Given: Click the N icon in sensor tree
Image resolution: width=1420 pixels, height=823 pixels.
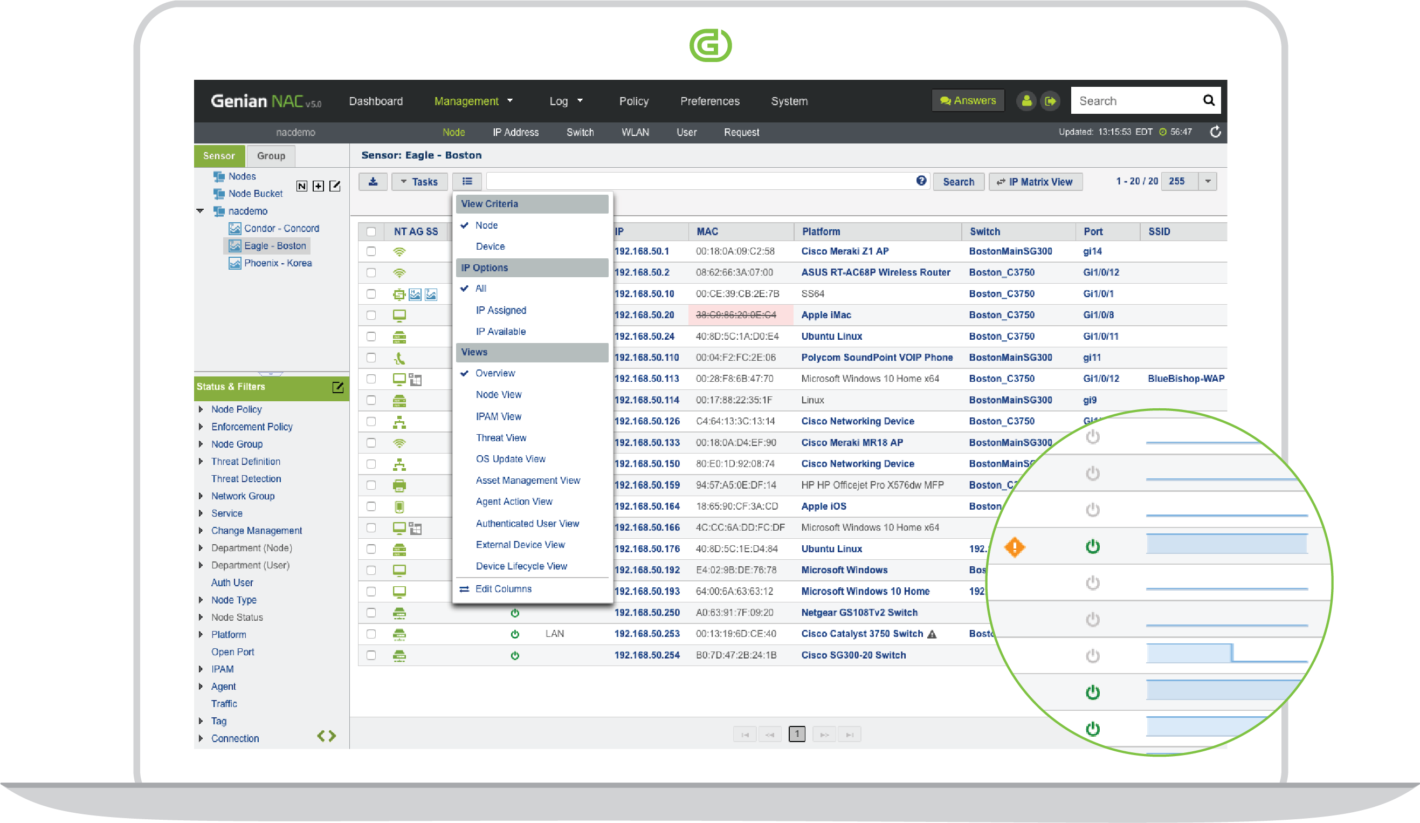Looking at the screenshot, I should (302, 186).
